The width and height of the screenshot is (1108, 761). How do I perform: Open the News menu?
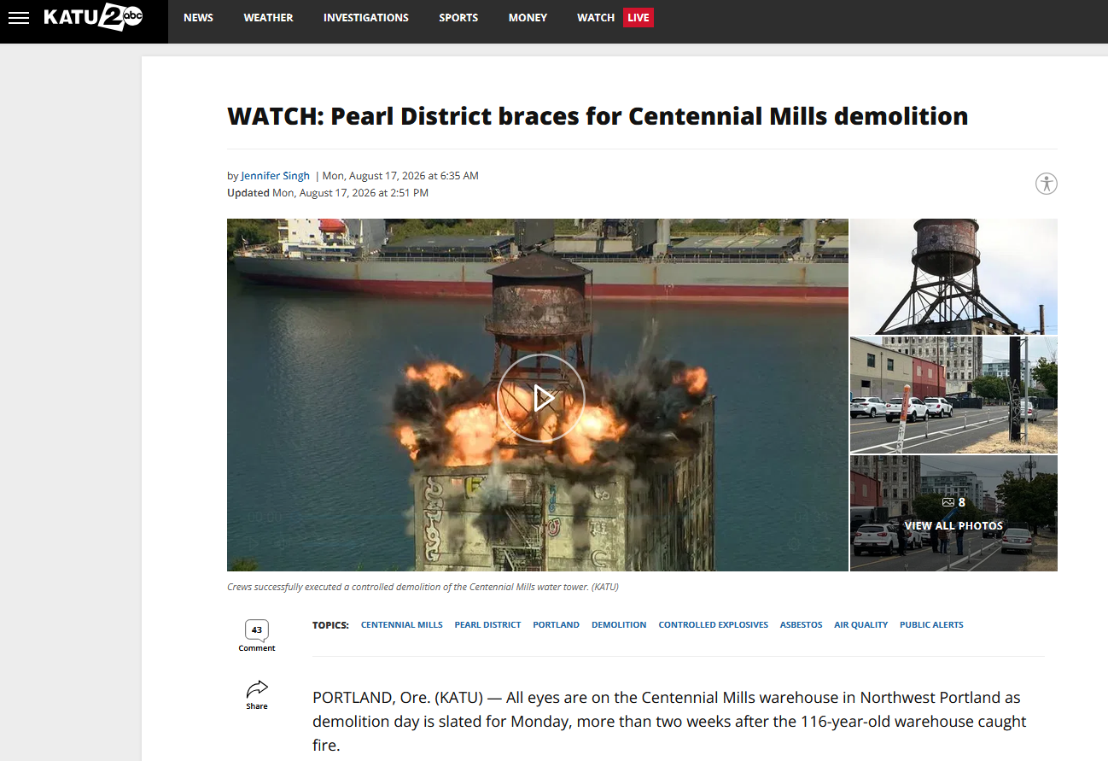[198, 18]
